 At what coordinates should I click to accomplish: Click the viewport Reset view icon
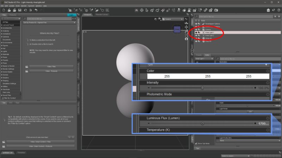click(186, 39)
